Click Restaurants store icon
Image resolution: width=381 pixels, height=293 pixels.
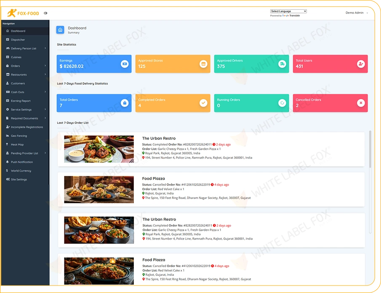point(8,74)
